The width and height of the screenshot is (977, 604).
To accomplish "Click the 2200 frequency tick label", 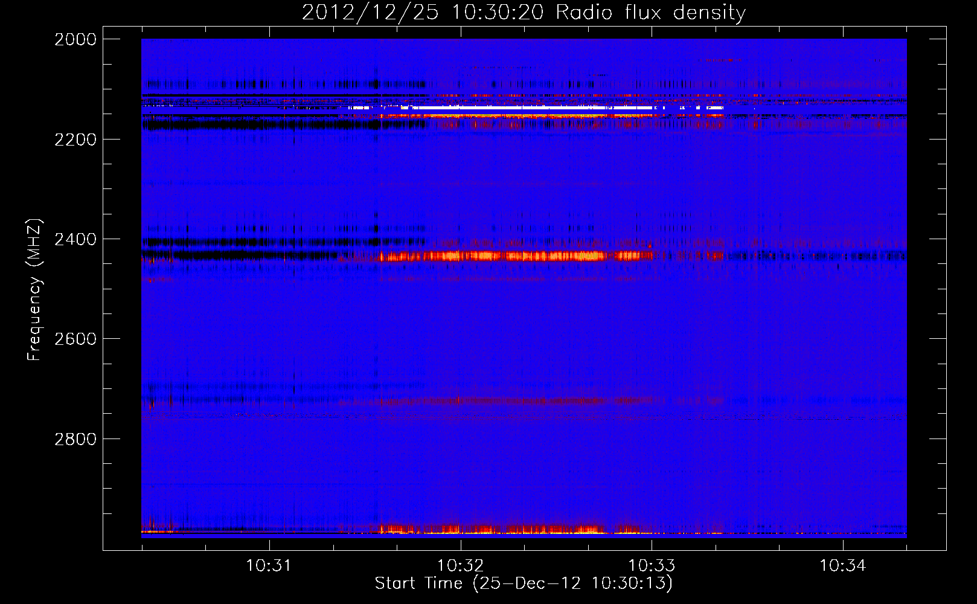I will (x=75, y=140).
